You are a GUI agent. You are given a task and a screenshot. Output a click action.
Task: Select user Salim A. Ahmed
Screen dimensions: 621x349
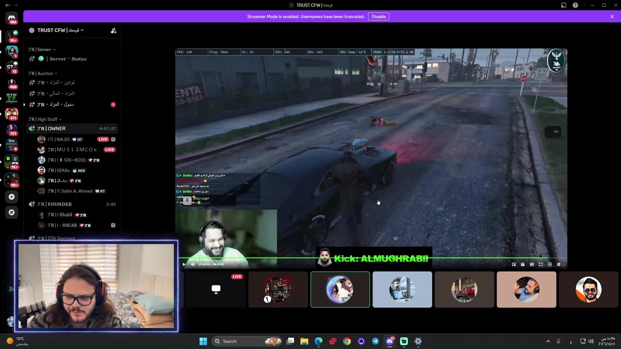click(x=77, y=191)
